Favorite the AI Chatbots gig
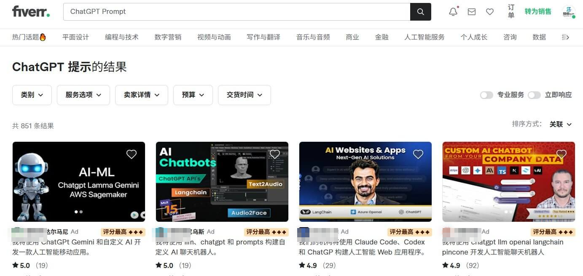The image size is (583, 276). pyautogui.click(x=275, y=154)
